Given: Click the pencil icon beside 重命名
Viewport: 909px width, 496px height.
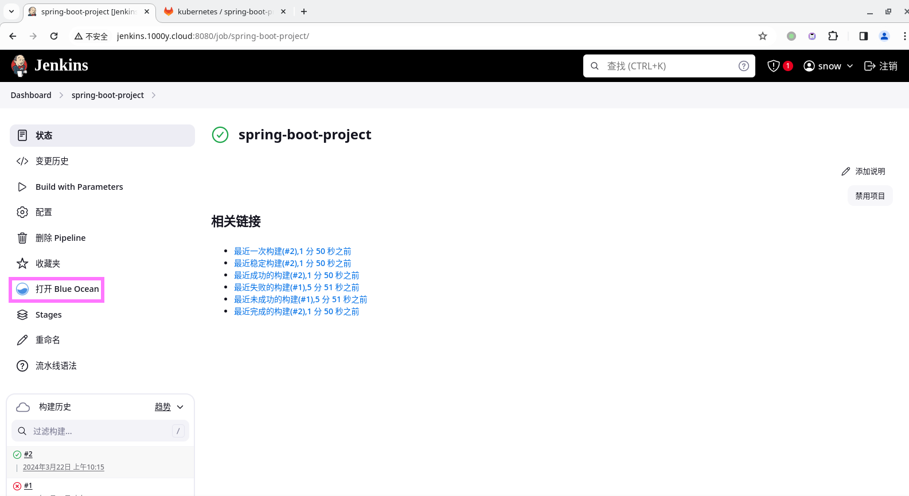Looking at the screenshot, I should click(x=22, y=340).
